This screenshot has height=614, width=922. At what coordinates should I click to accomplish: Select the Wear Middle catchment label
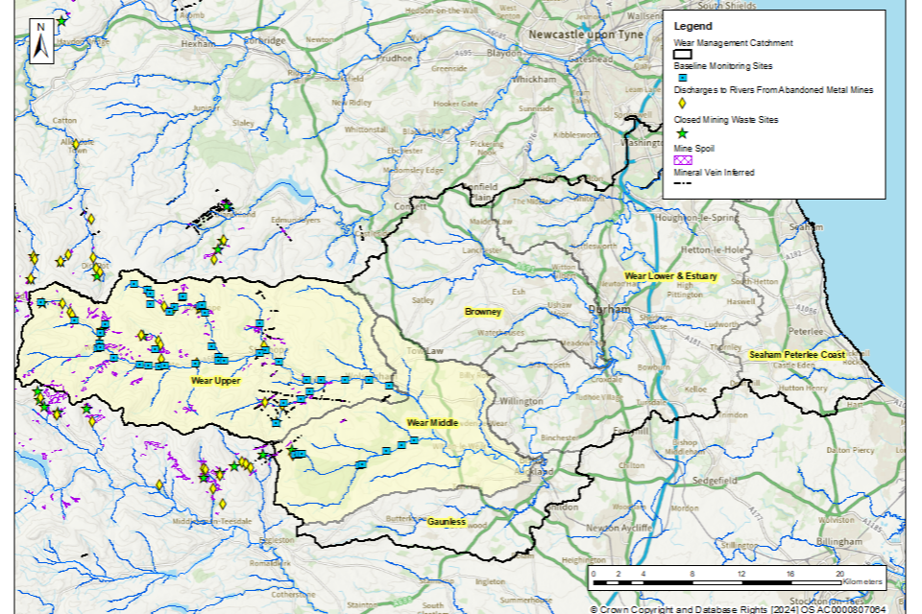[431, 422]
